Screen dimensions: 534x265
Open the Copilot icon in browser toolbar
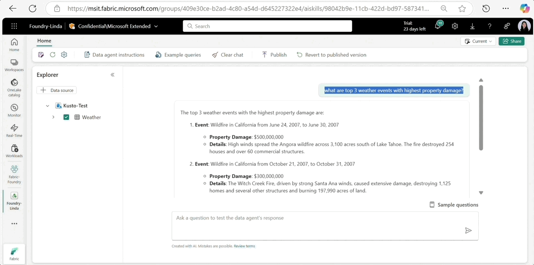524,9
